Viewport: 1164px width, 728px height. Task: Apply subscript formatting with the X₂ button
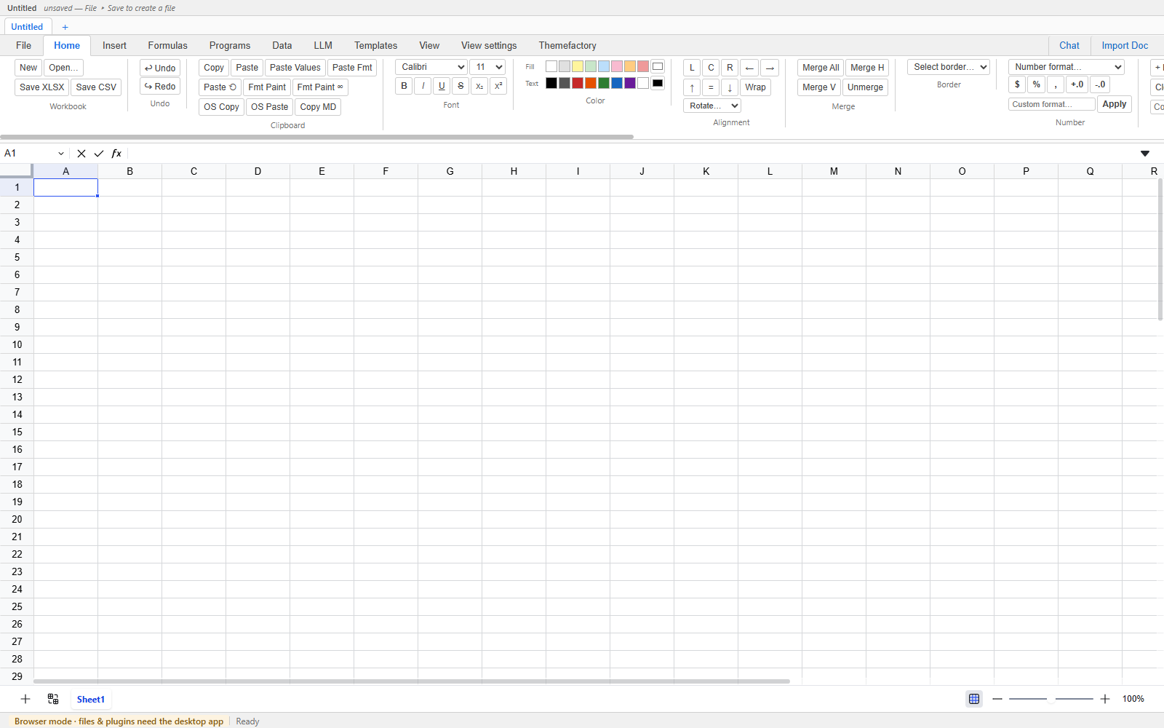pyautogui.click(x=479, y=86)
